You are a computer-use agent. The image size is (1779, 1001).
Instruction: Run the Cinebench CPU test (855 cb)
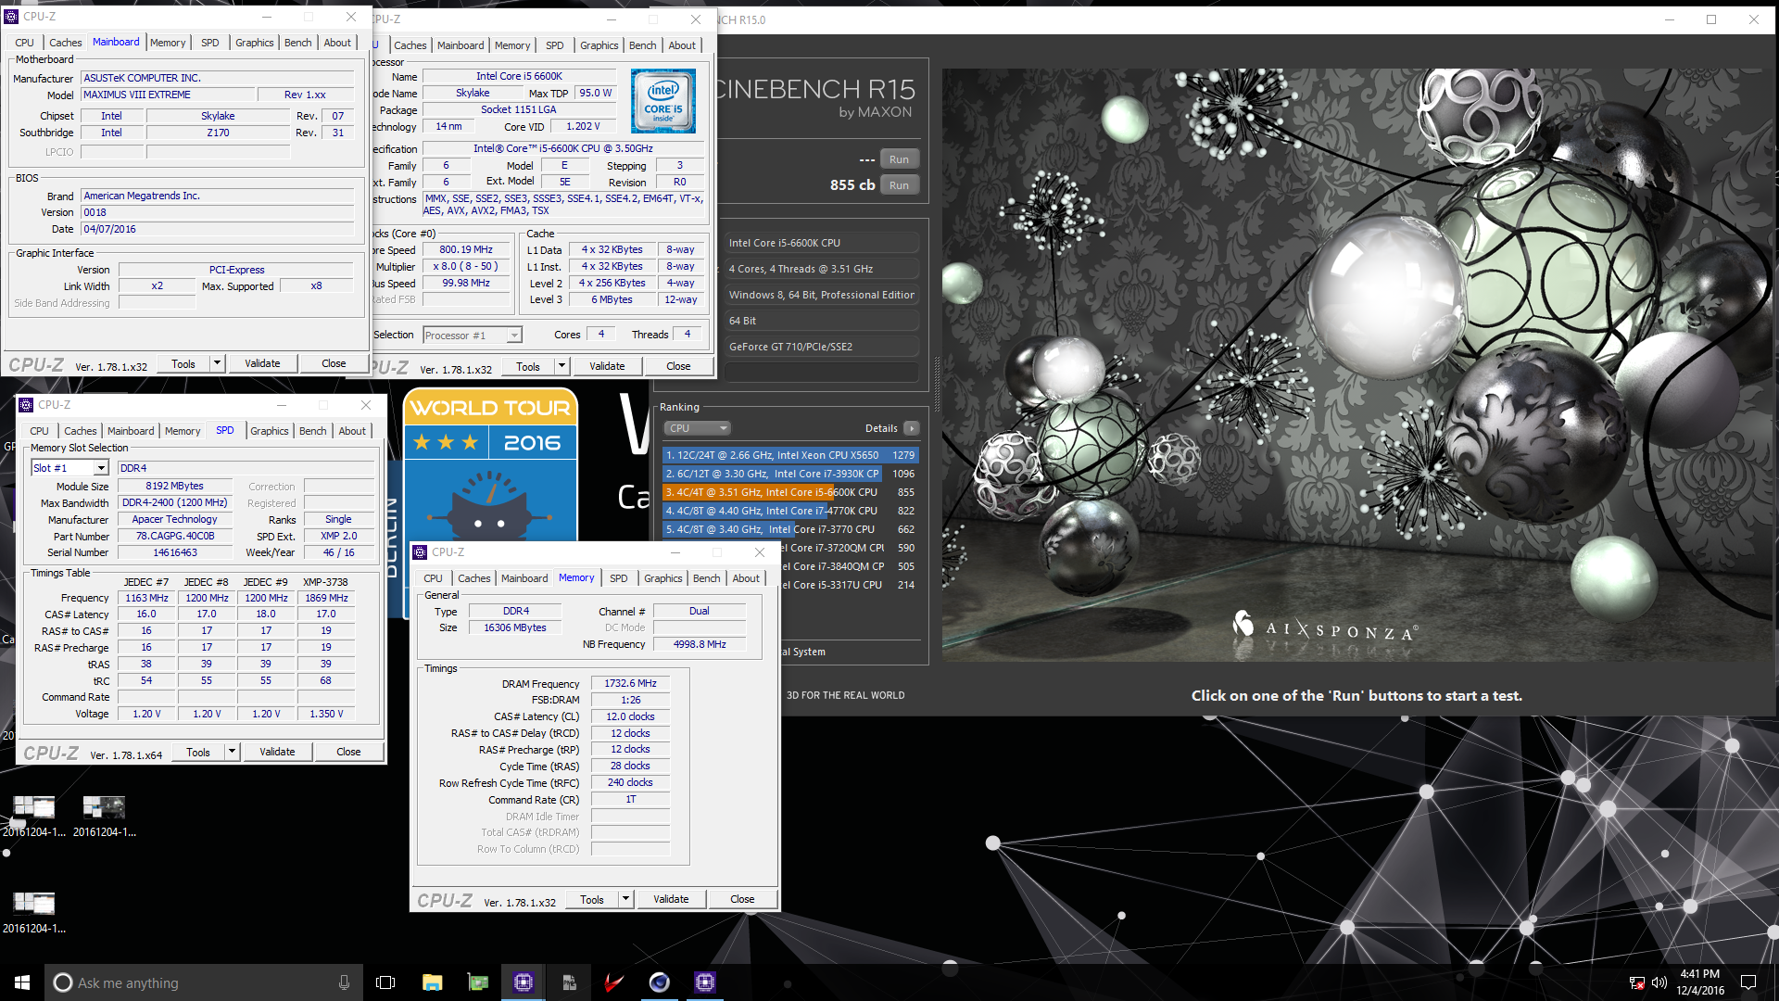(899, 185)
